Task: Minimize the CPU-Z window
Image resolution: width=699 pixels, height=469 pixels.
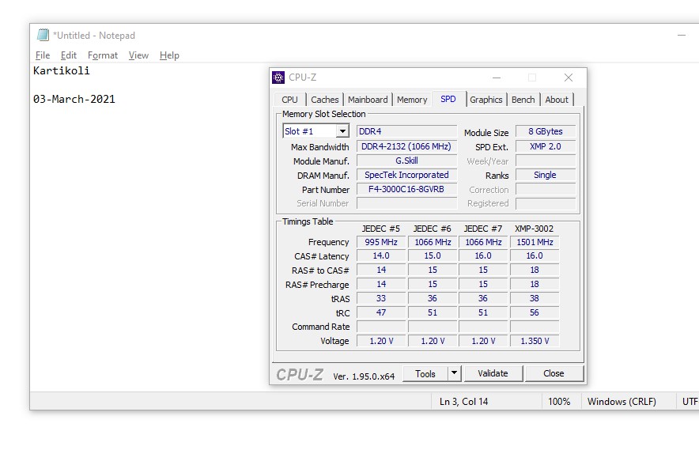Action: pyautogui.click(x=496, y=78)
